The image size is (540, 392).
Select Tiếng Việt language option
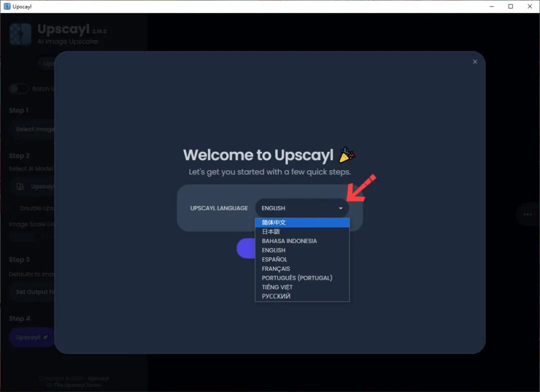[302, 287]
